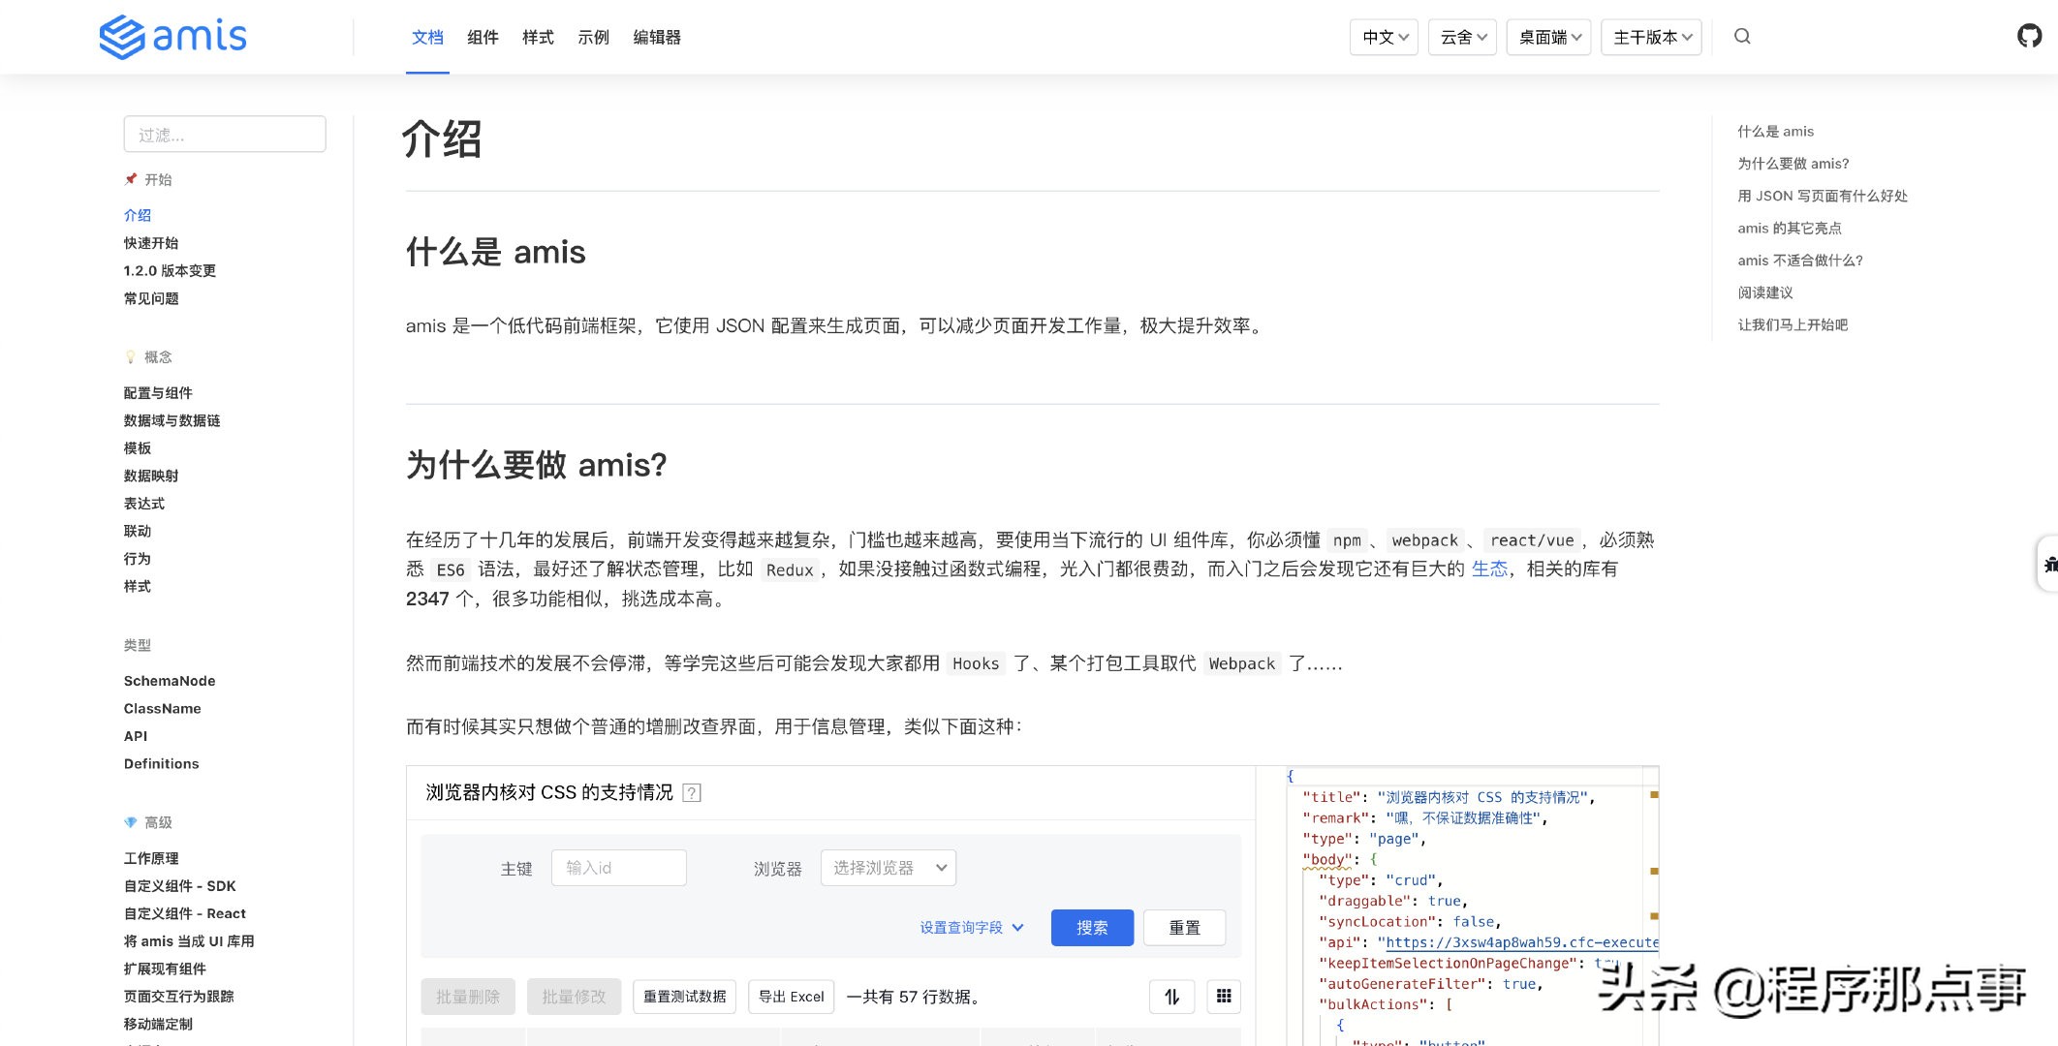The width and height of the screenshot is (2058, 1046).
Task: Open 自定义组件 - SDK in the sidebar
Action: click(180, 886)
